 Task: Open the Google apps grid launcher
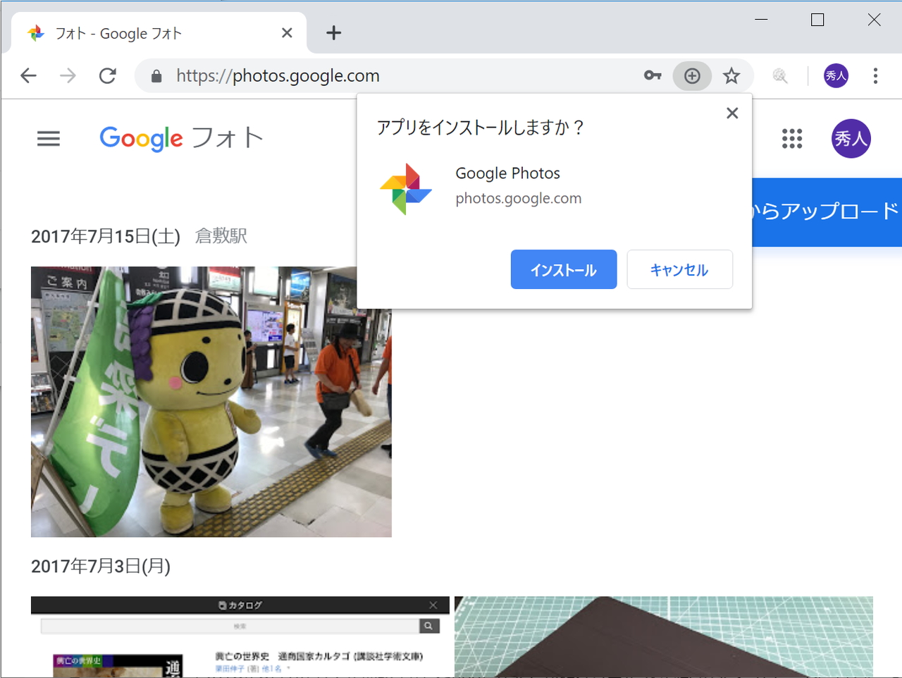click(x=792, y=139)
